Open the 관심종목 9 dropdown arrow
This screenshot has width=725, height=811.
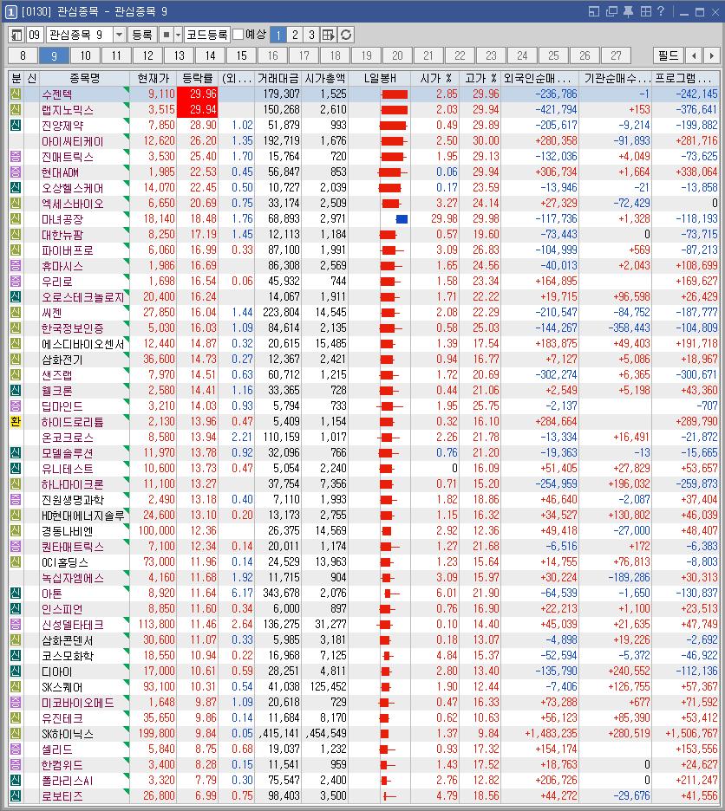(x=119, y=35)
